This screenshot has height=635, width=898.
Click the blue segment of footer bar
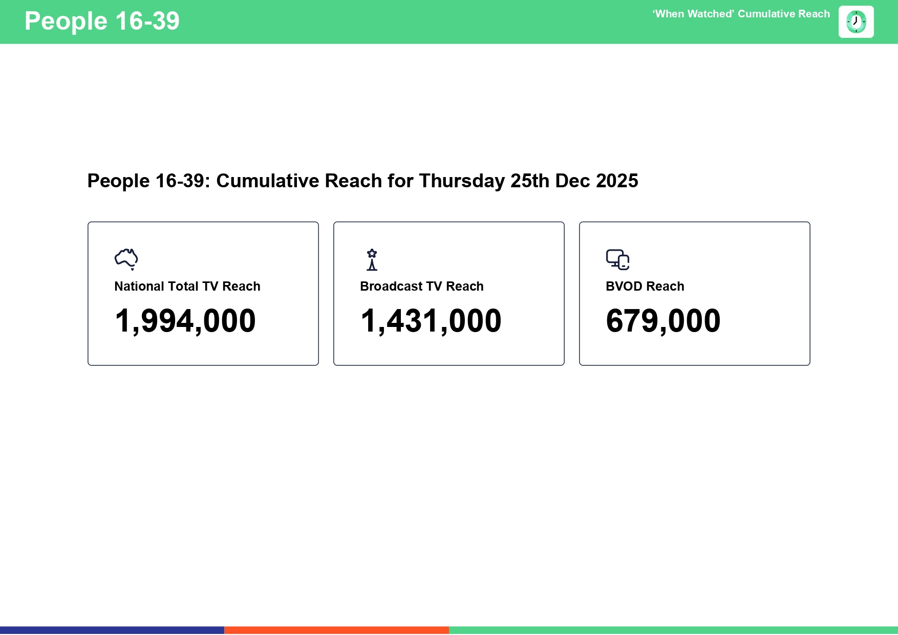(x=112, y=630)
